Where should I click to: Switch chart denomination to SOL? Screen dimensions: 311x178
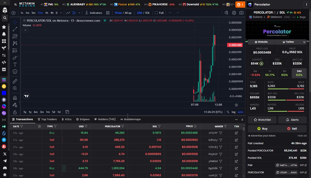(x=147, y=13)
